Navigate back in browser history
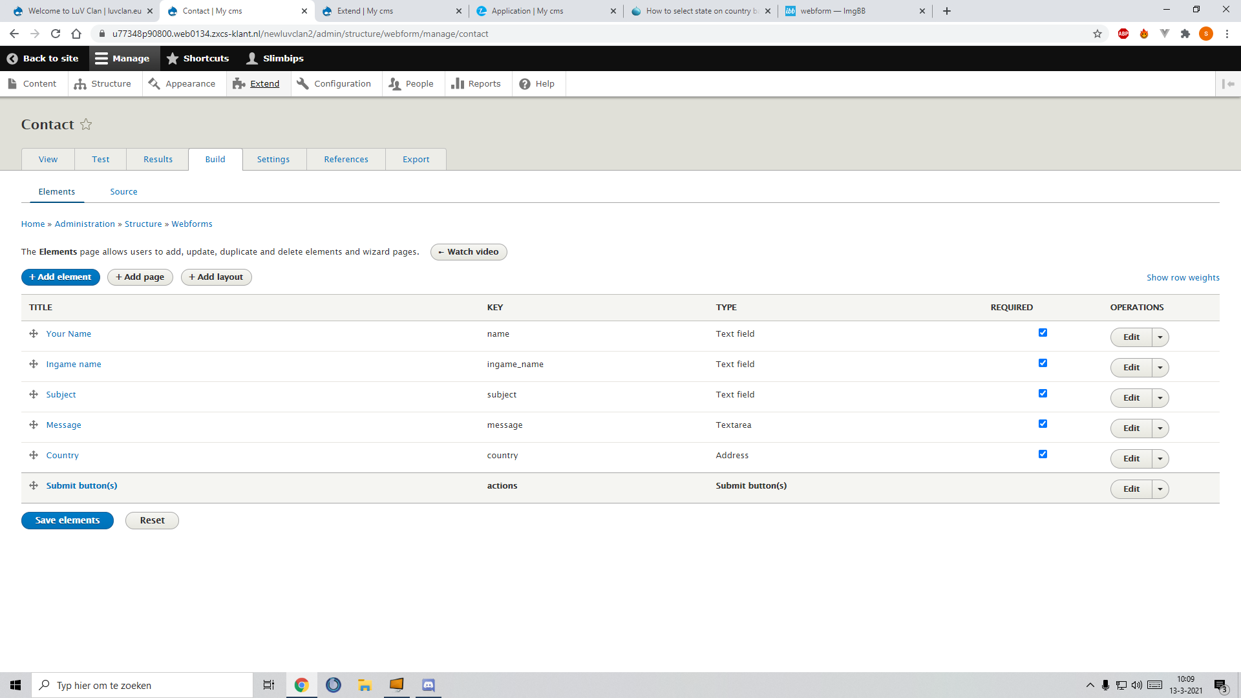Viewport: 1241px width, 698px height. (14, 34)
